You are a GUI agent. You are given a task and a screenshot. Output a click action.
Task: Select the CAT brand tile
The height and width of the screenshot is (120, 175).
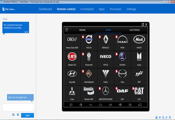click(139, 94)
